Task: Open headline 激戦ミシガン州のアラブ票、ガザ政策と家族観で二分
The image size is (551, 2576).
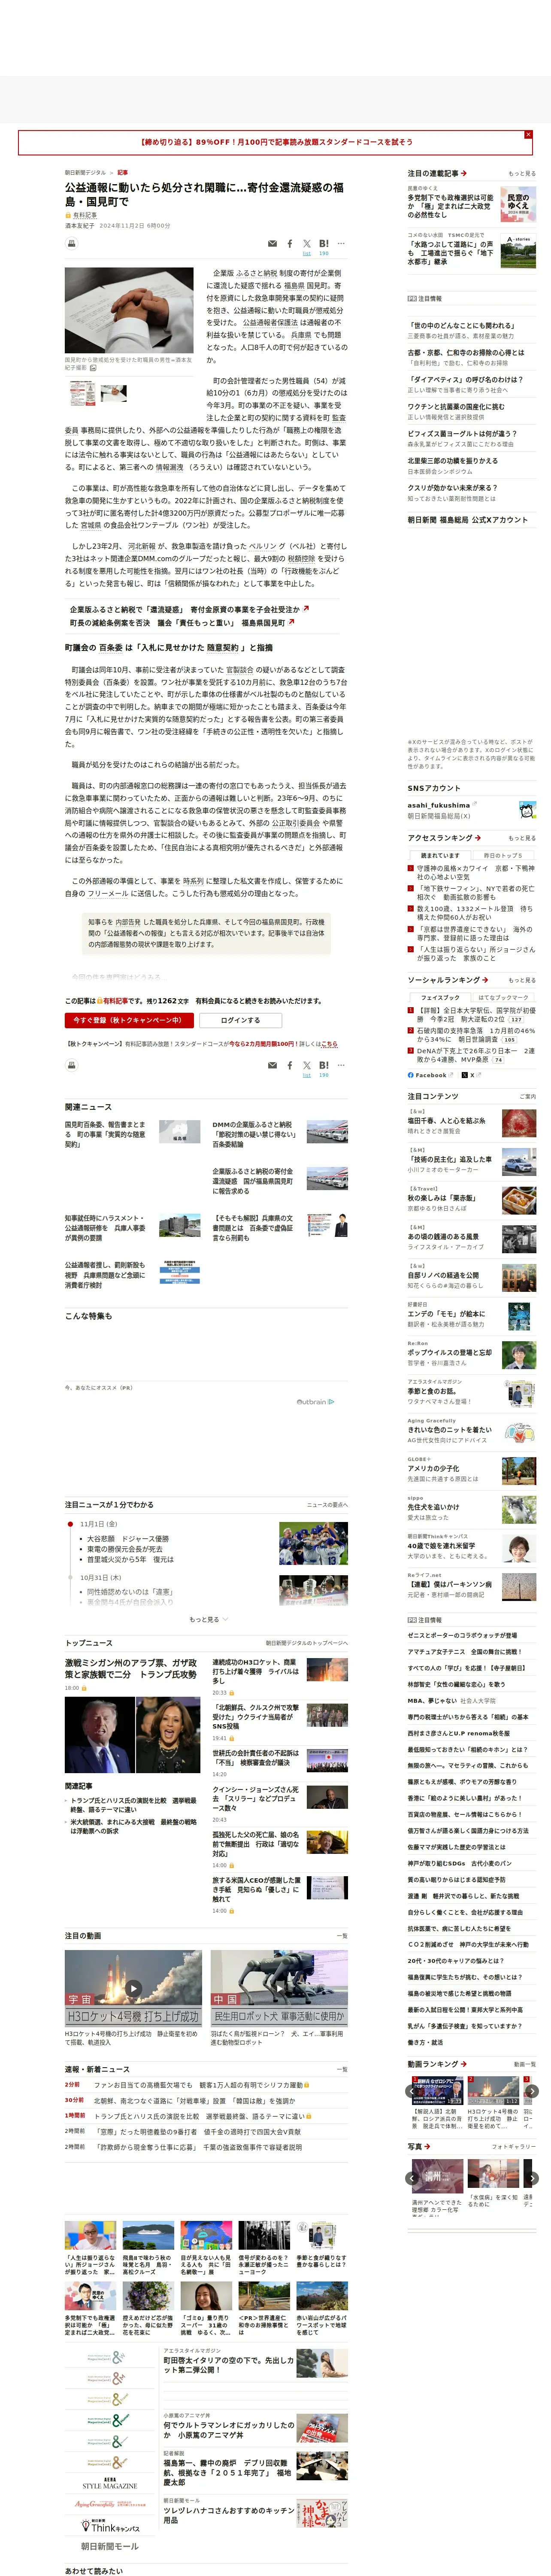Action: click(x=131, y=1668)
